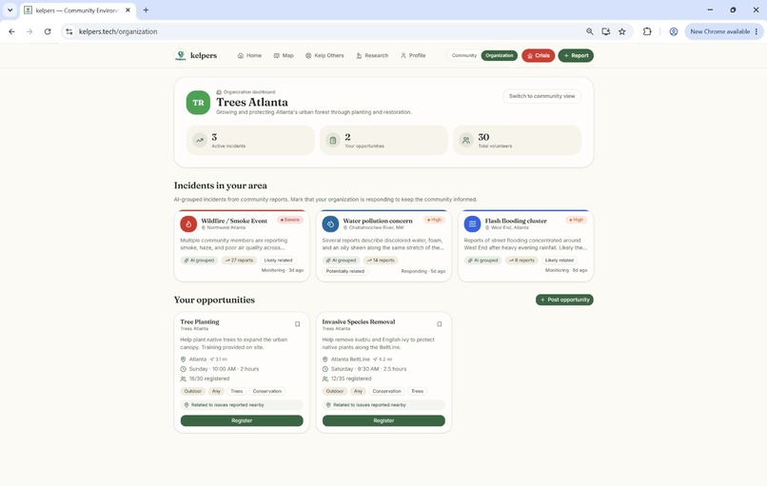Open the browser extensions puzzle icon
767x486 pixels.
pyautogui.click(x=647, y=31)
